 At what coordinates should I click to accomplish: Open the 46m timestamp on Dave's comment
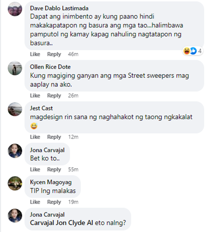click(x=73, y=54)
